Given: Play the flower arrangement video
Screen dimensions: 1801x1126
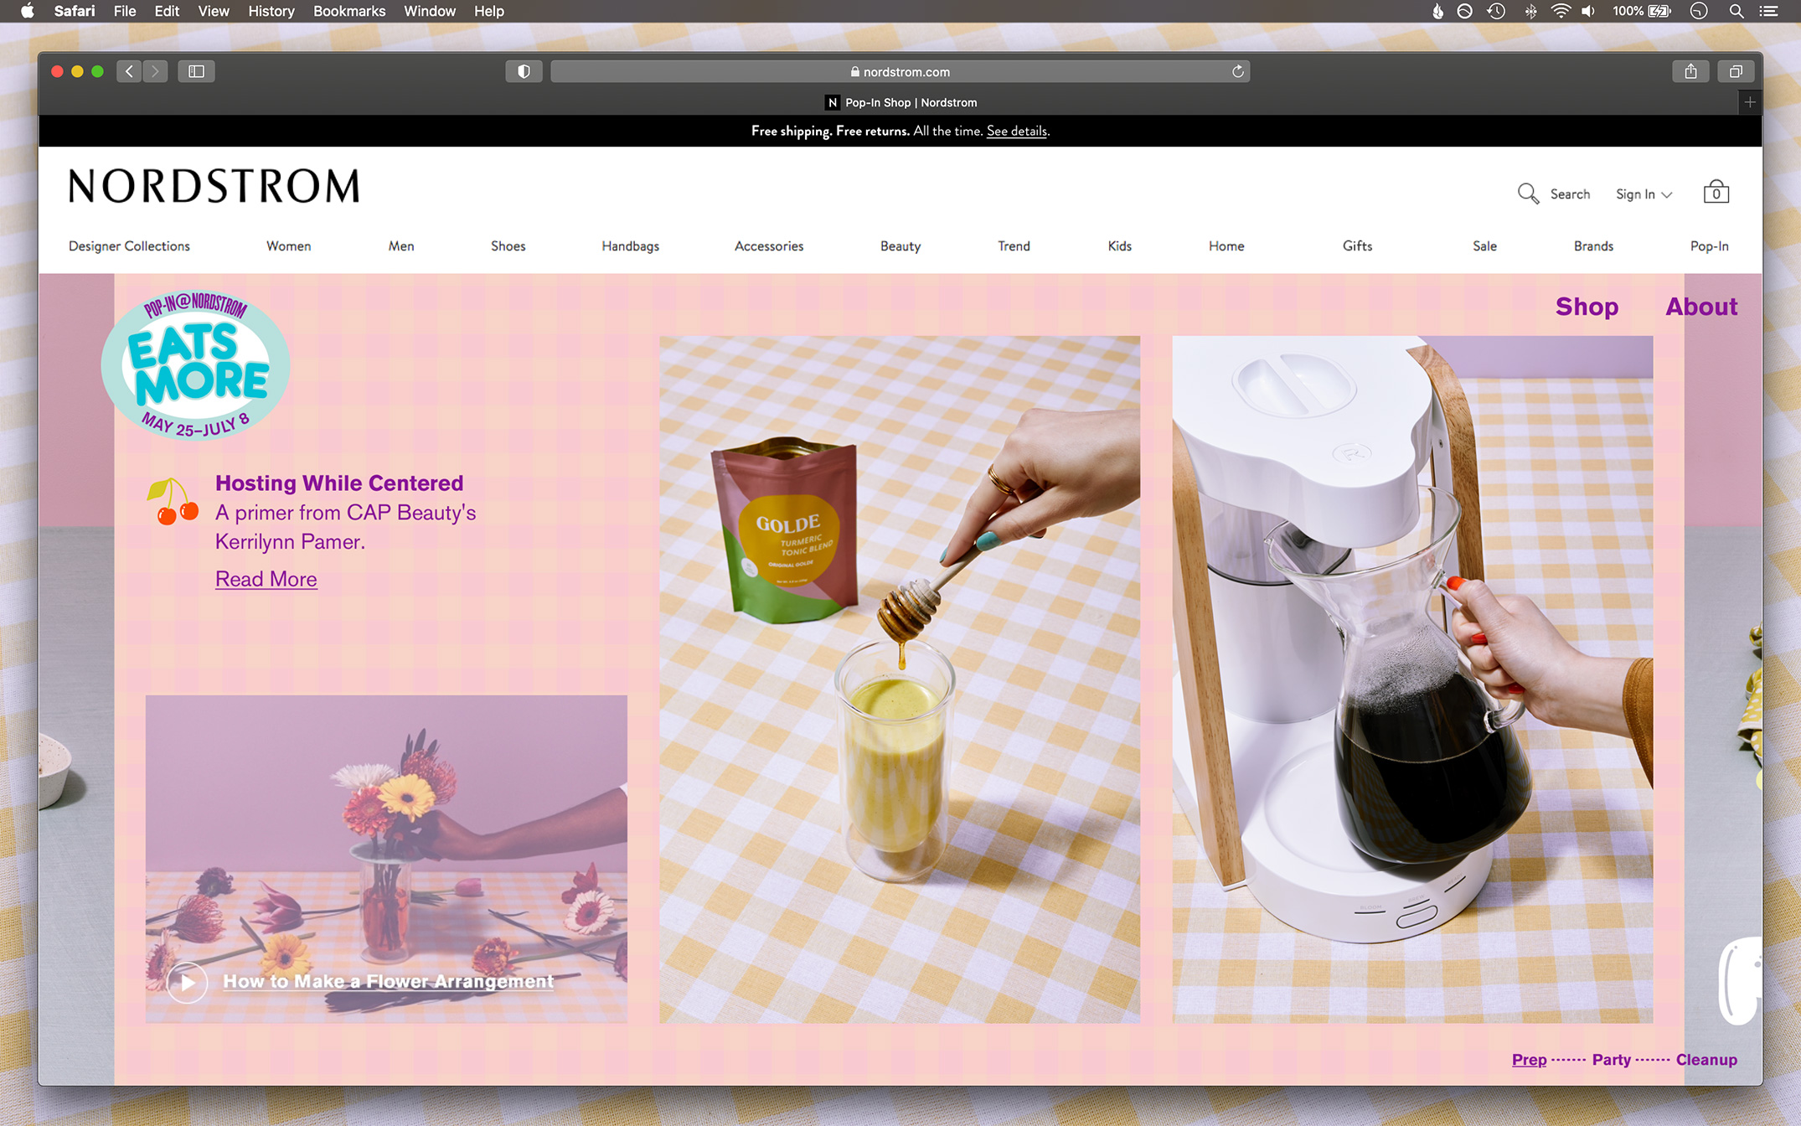Looking at the screenshot, I should [x=188, y=982].
